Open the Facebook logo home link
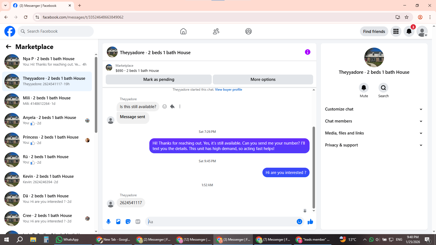The width and height of the screenshot is (436, 245). pyautogui.click(x=10, y=31)
